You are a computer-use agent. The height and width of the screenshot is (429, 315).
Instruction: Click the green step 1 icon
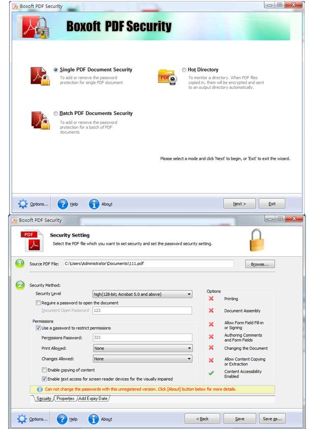coord(20,264)
